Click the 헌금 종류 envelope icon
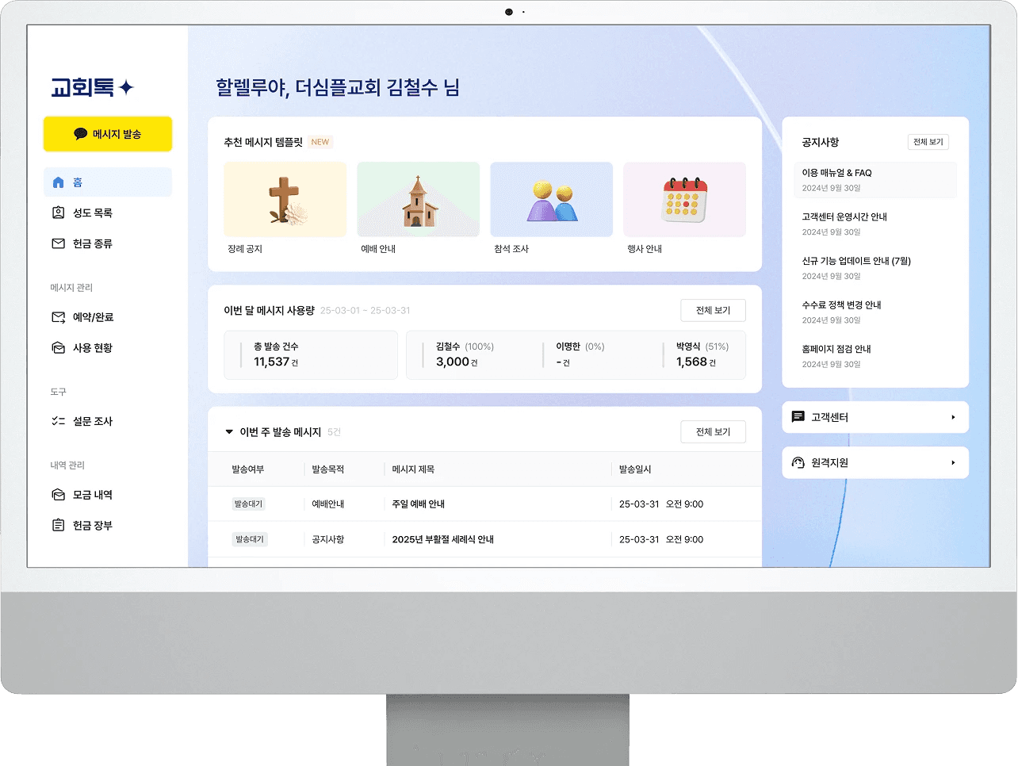The image size is (1018, 766). tap(58, 243)
